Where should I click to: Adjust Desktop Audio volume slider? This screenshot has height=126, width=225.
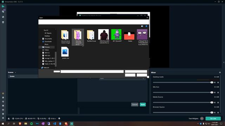click(183, 83)
